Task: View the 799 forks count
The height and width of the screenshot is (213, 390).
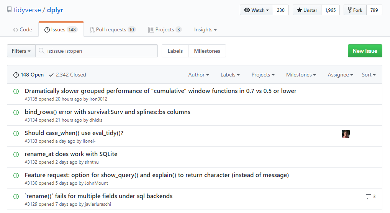Action: click(374, 10)
